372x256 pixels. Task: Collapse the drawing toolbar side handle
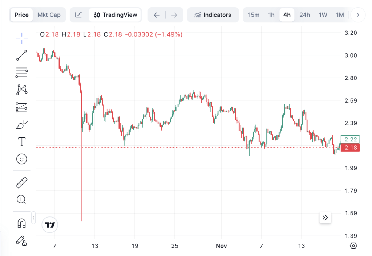pyautogui.click(x=33, y=218)
